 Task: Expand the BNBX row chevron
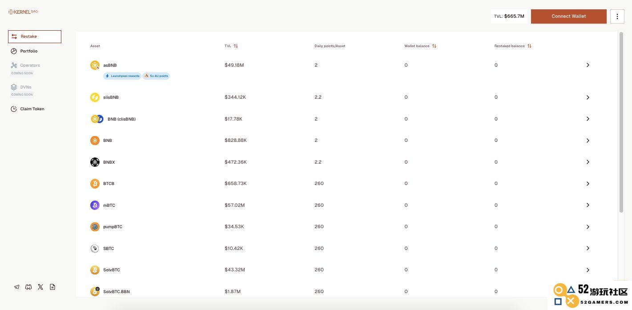pos(588,162)
